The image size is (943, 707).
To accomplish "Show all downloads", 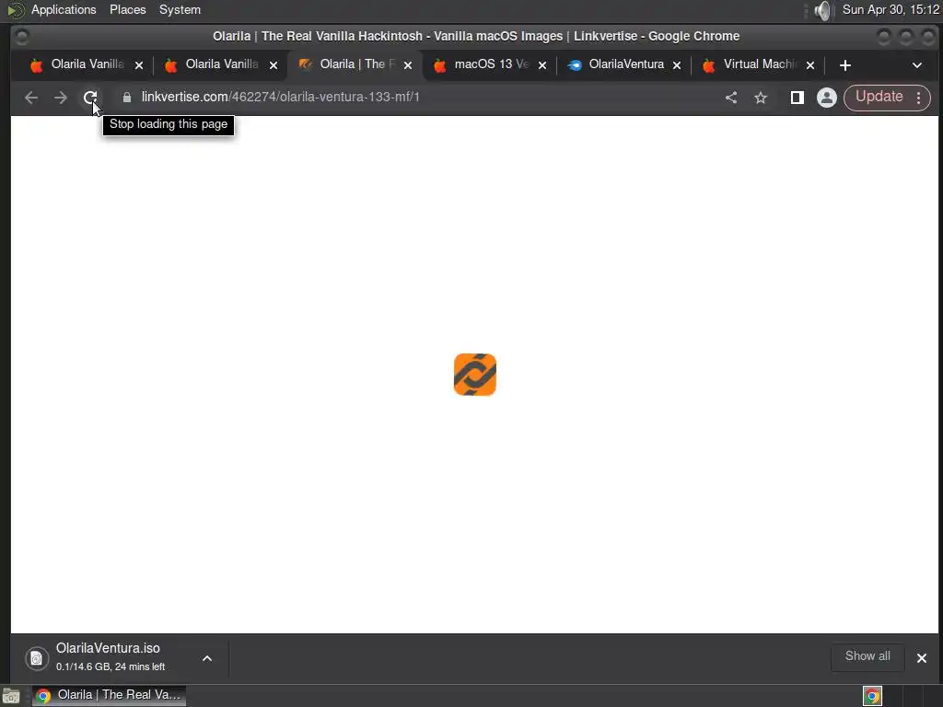I will [867, 656].
